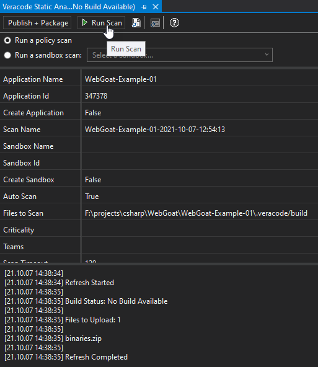Click the Create Sandbox False value
The height and width of the screenshot is (367, 318).
coord(93,180)
